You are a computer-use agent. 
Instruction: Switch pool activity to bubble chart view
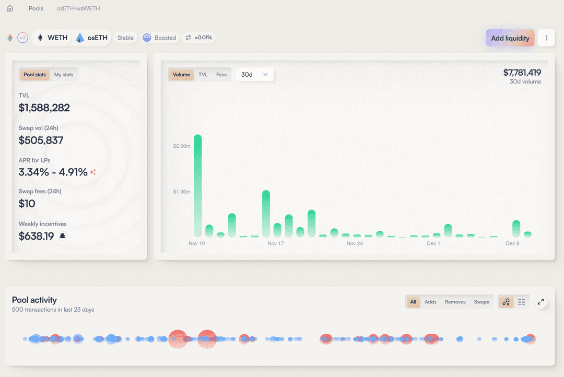pos(506,302)
